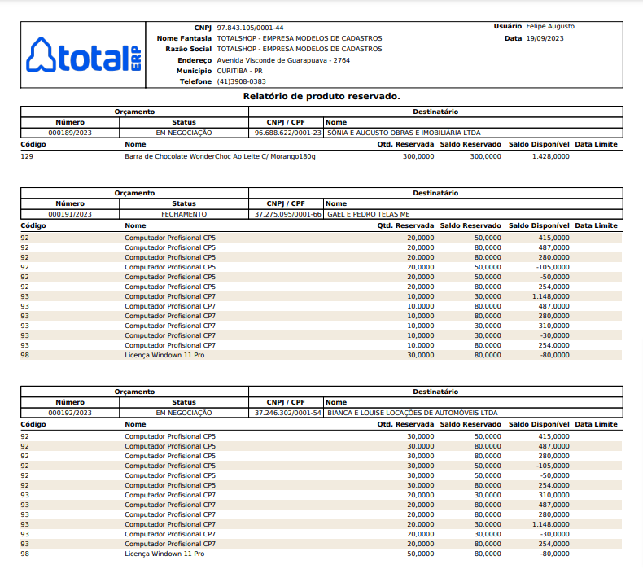The height and width of the screenshot is (582, 643).
Task: Click the user name Felipe Augusto
Action: coord(550,26)
